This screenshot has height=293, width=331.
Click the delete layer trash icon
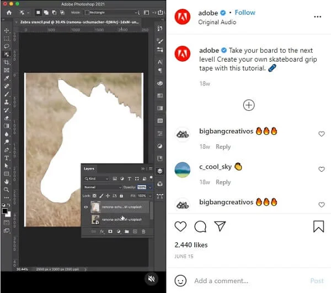pos(143,232)
